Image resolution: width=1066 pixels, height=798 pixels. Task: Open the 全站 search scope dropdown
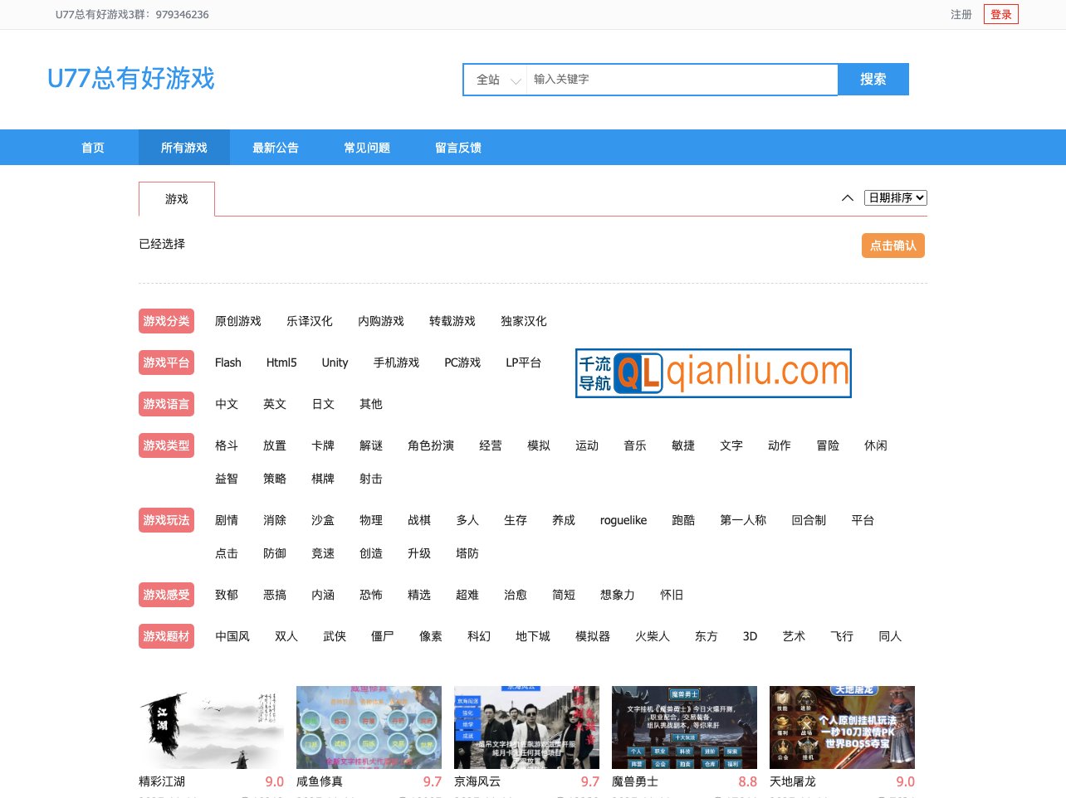point(495,79)
